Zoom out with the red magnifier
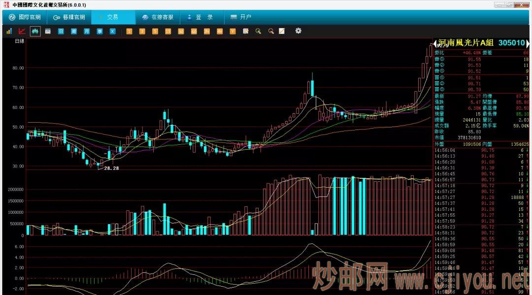532x295 pixels. coord(271,31)
